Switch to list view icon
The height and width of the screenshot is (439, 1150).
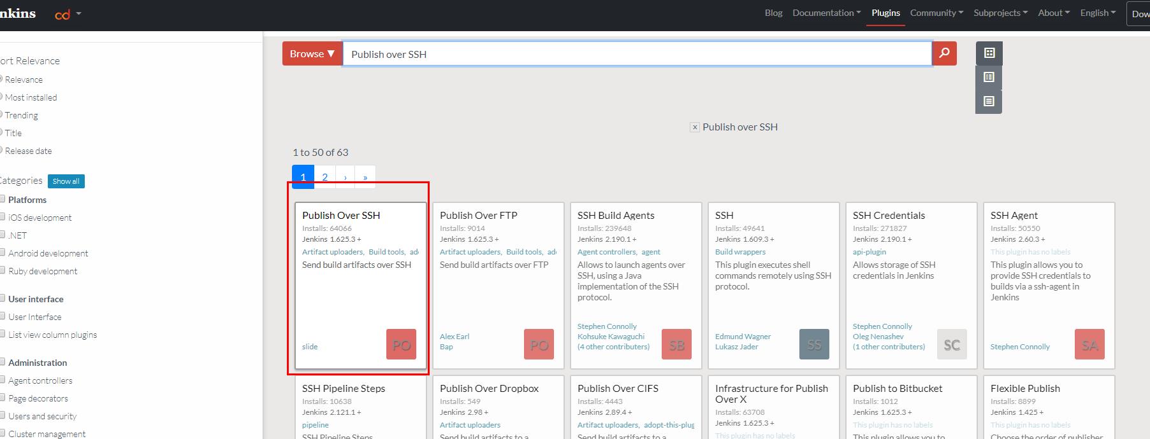[x=989, y=77]
